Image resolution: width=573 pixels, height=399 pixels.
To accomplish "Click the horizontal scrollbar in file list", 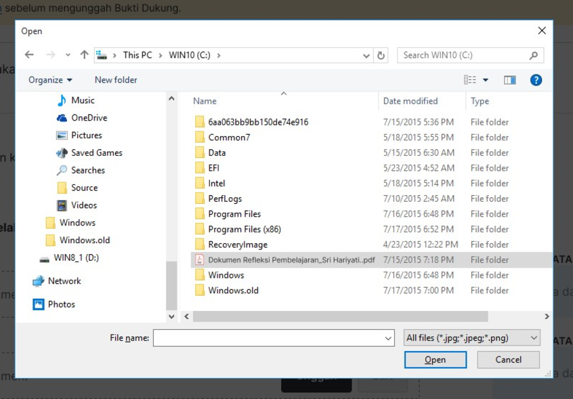I will 340,316.
